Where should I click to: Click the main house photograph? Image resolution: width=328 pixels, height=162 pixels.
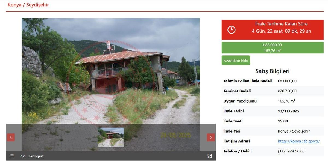[111, 71]
